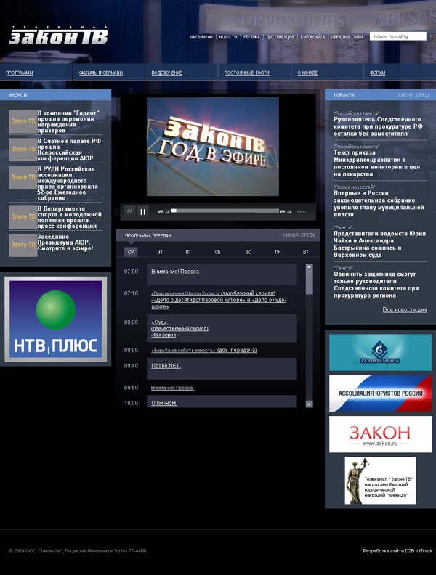This screenshot has height=575, width=436.
Task: Open news about Следственного комитета руководитель
Action: point(378,126)
